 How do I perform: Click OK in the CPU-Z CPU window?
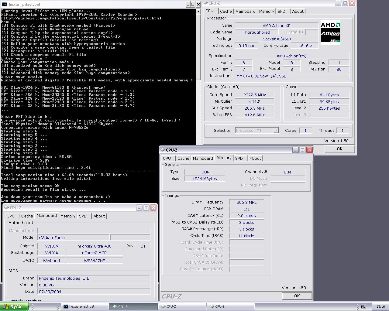coord(339,149)
